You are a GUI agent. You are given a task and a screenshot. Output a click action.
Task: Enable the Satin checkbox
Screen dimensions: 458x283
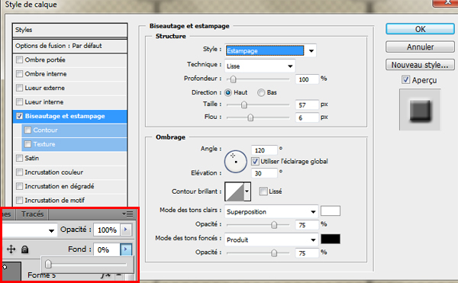click(20, 158)
